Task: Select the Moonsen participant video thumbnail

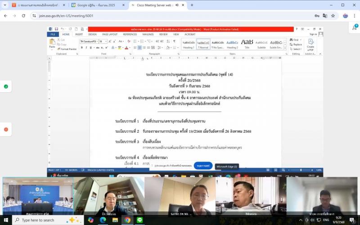Action: click(x=251, y=196)
